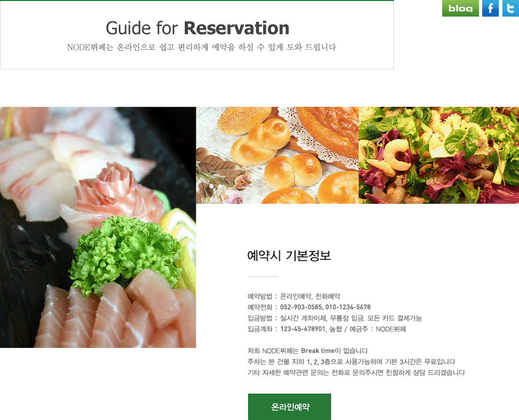The width and height of the screenshot is (519, 420).
Task: Click the 주차 parking information sentence
Action: pyautogui.click(x=351, y=362)
